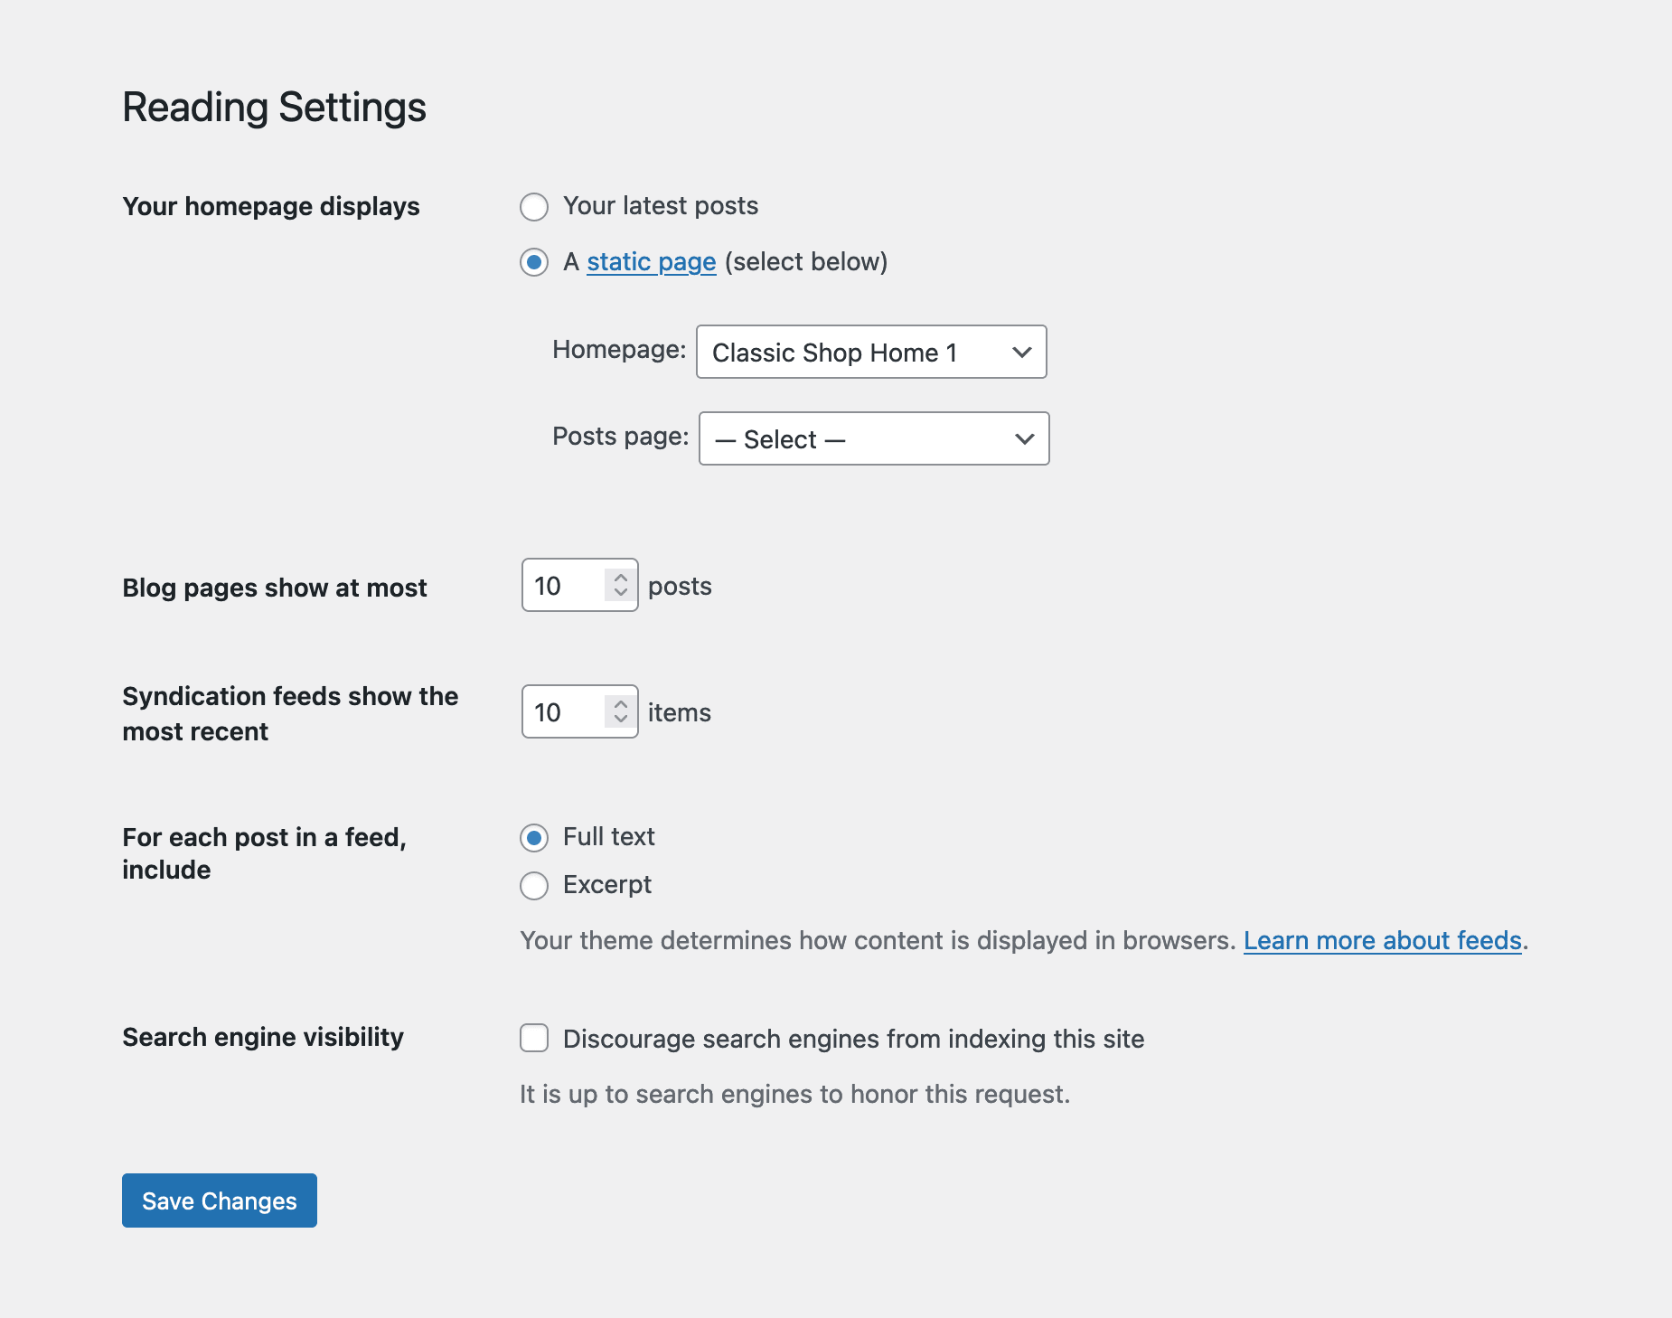
Task: Check 'Discourage search engines from indexing this site'
Action: coord(534,1038)
